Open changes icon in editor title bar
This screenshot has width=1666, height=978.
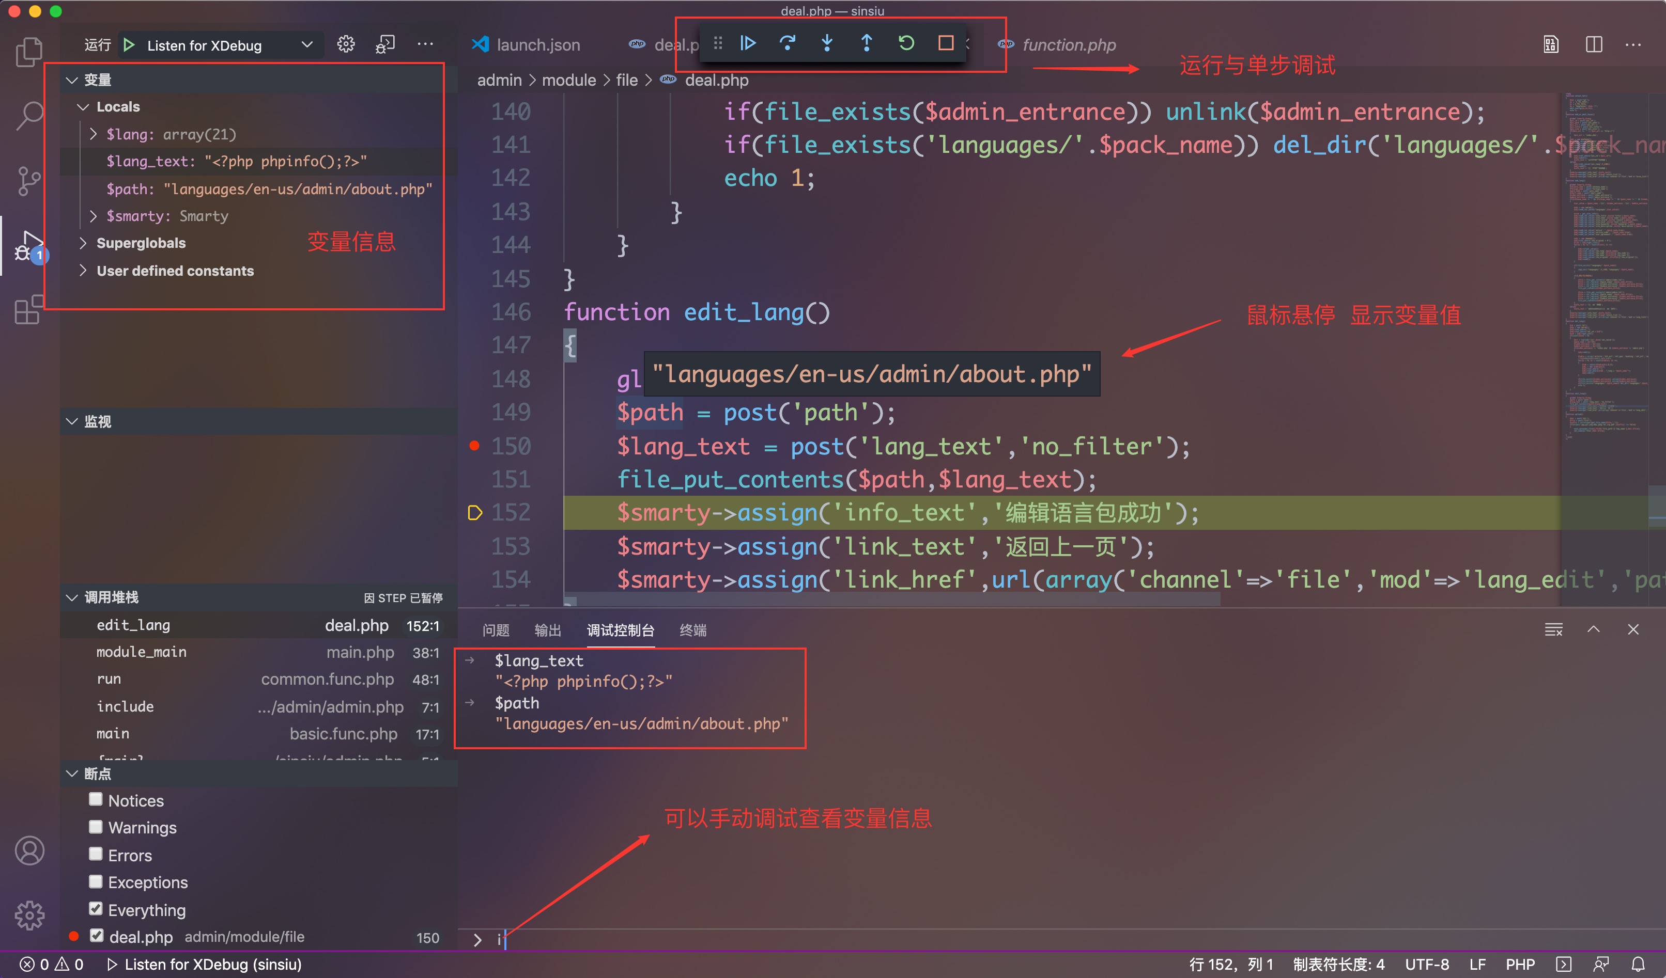pyautogui.click(x=1551, y=45)
